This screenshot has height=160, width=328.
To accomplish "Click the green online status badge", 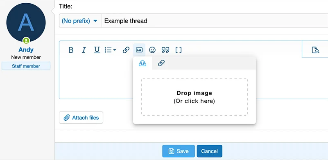I will (x=26, y=41).
